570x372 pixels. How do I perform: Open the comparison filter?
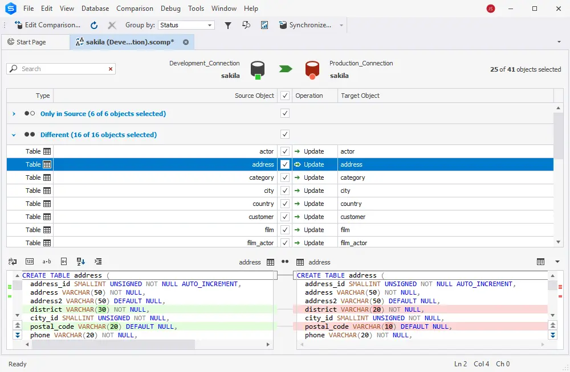[x=229, y=25]
